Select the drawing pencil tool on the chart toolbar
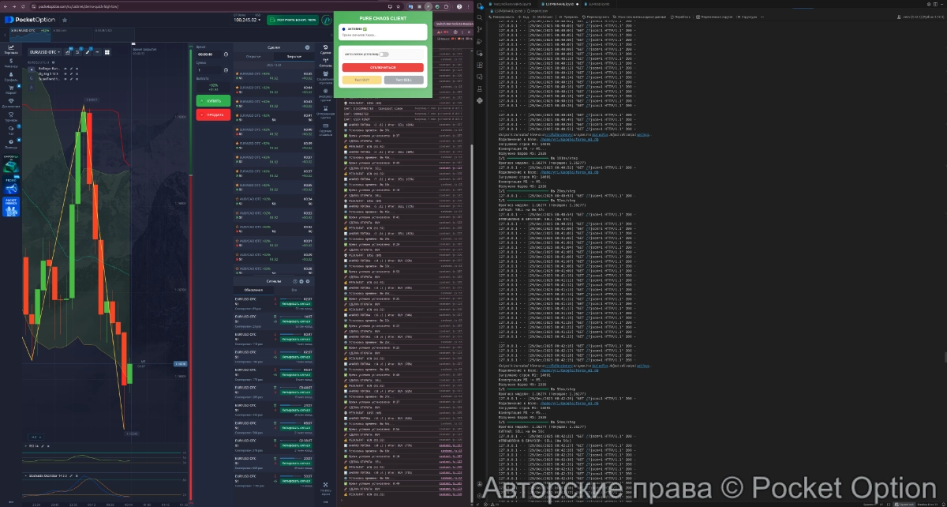 click(x=87, y=52)
